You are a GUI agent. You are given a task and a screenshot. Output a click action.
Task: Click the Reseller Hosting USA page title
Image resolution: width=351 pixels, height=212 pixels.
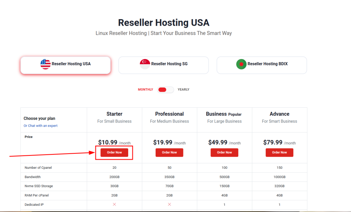tap(164, 23)
